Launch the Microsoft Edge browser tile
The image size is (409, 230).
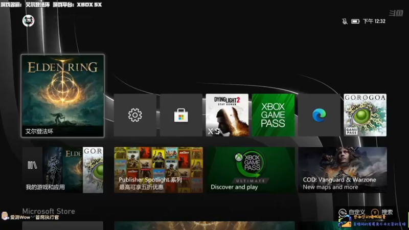click(x=319, y=115)
